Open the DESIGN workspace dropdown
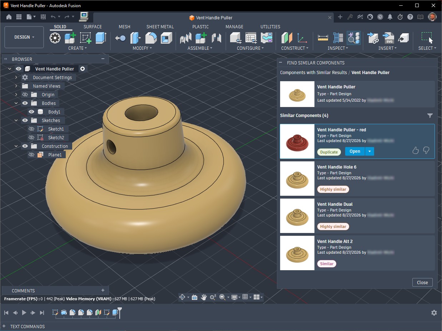 point(24,37)
